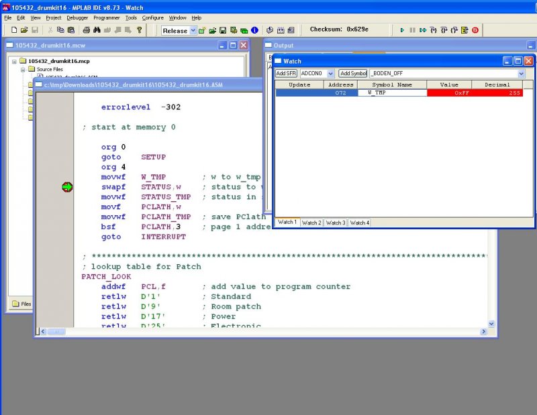Open the Window menu

pos(177,18)
